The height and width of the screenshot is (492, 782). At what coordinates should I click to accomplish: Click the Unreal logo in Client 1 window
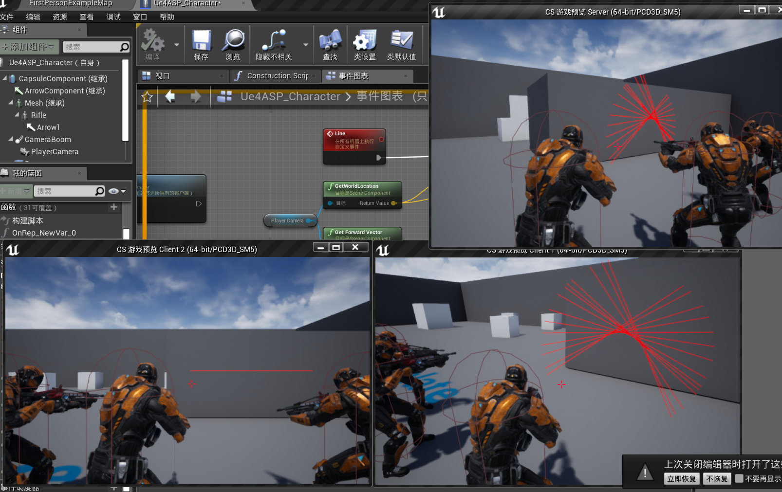pos(383,250)
